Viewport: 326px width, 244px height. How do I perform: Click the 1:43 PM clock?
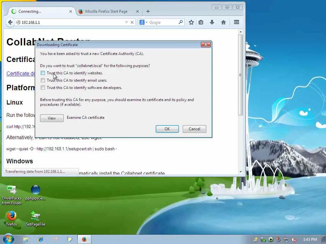(x=310, y=240)
